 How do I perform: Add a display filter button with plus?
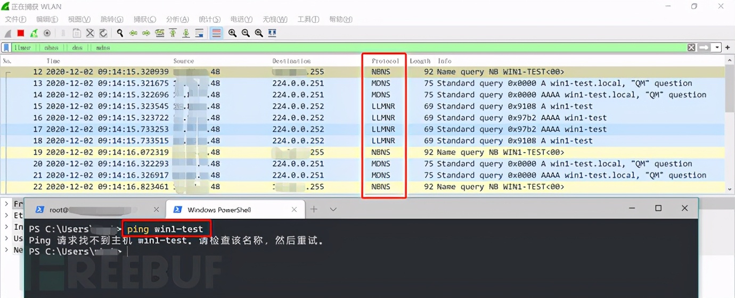click(x=728, y=47)
